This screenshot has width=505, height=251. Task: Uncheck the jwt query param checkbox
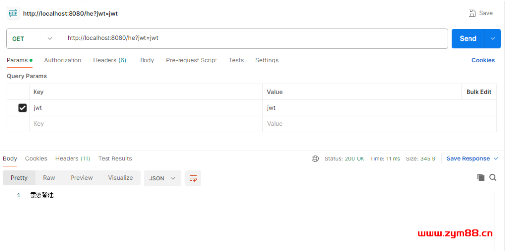(x=22, y=108)
